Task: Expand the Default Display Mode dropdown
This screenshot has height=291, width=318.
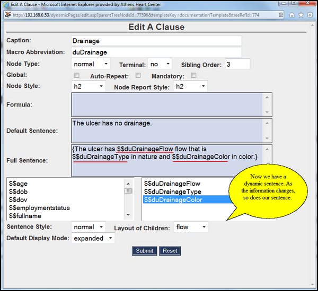Action: (x=93, y=238)
